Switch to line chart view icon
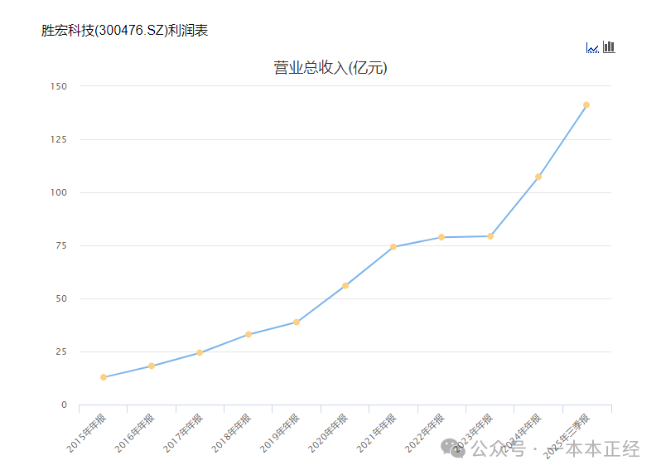This screenshot has height=475, width=661. coord(592,48)
